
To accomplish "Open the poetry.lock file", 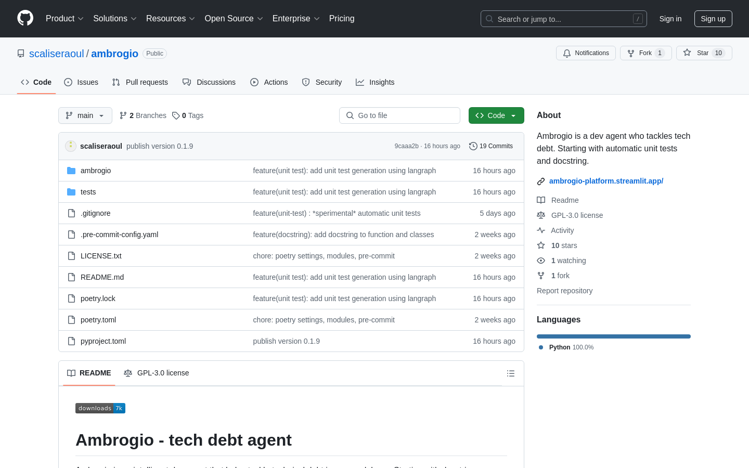I will [98, 298].
